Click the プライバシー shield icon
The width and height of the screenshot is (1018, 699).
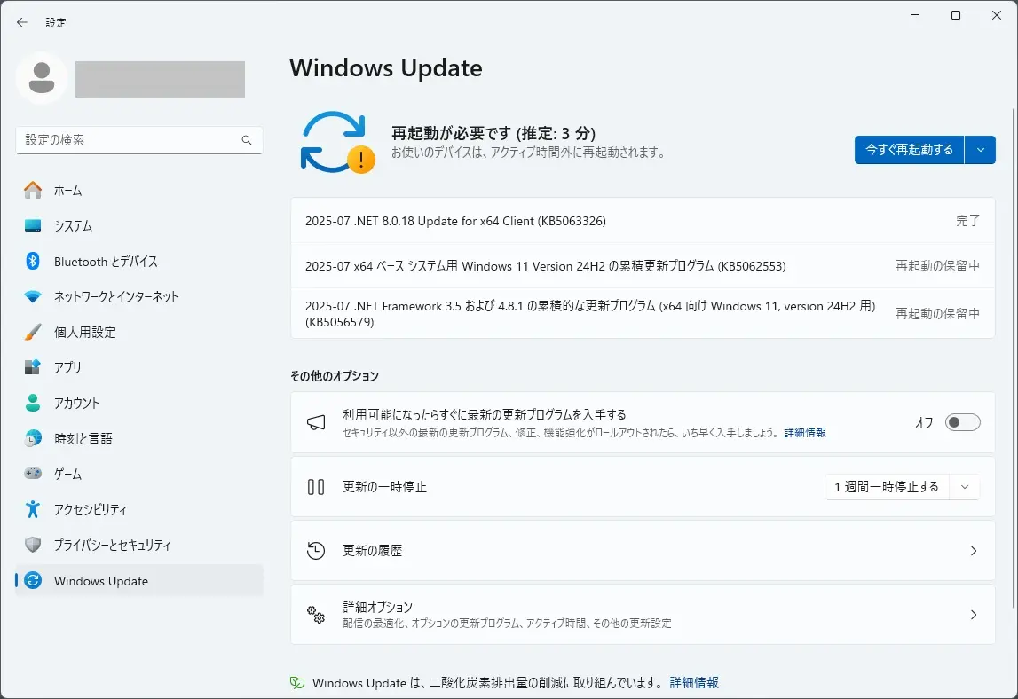pos(33,545)
